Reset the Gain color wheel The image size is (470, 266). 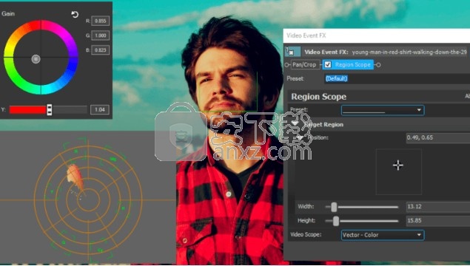(x=75, y=14)
